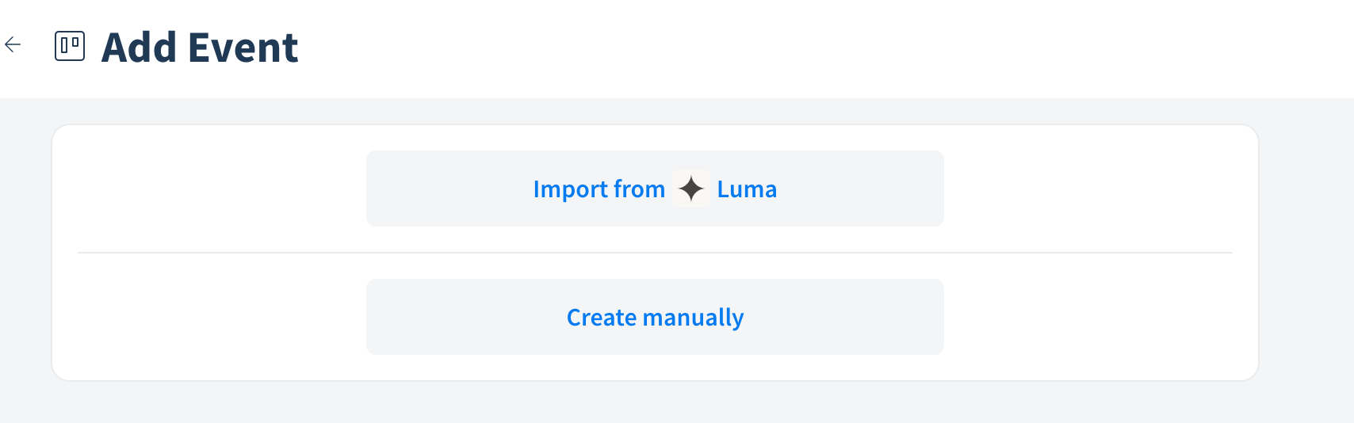Click the Import from Luma button
The width and height of the screenshot is (1354, 423).
[x=655, y=189]
